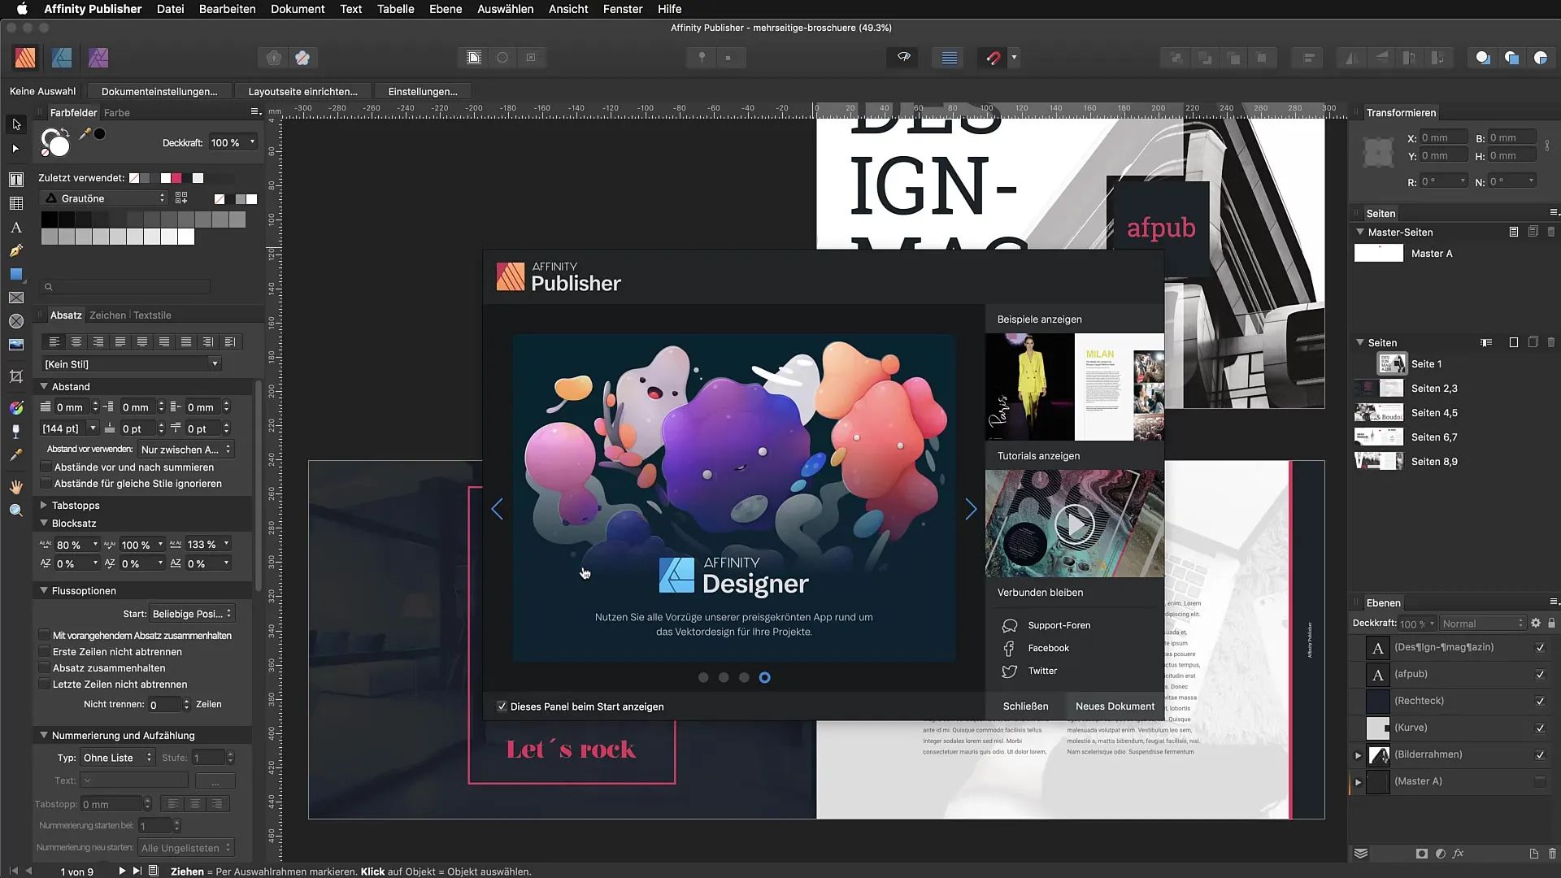The width and height of the screenshot is (1561, 878).
Task: Click Layoutseite einrichten button
Action: click(302, 92)
